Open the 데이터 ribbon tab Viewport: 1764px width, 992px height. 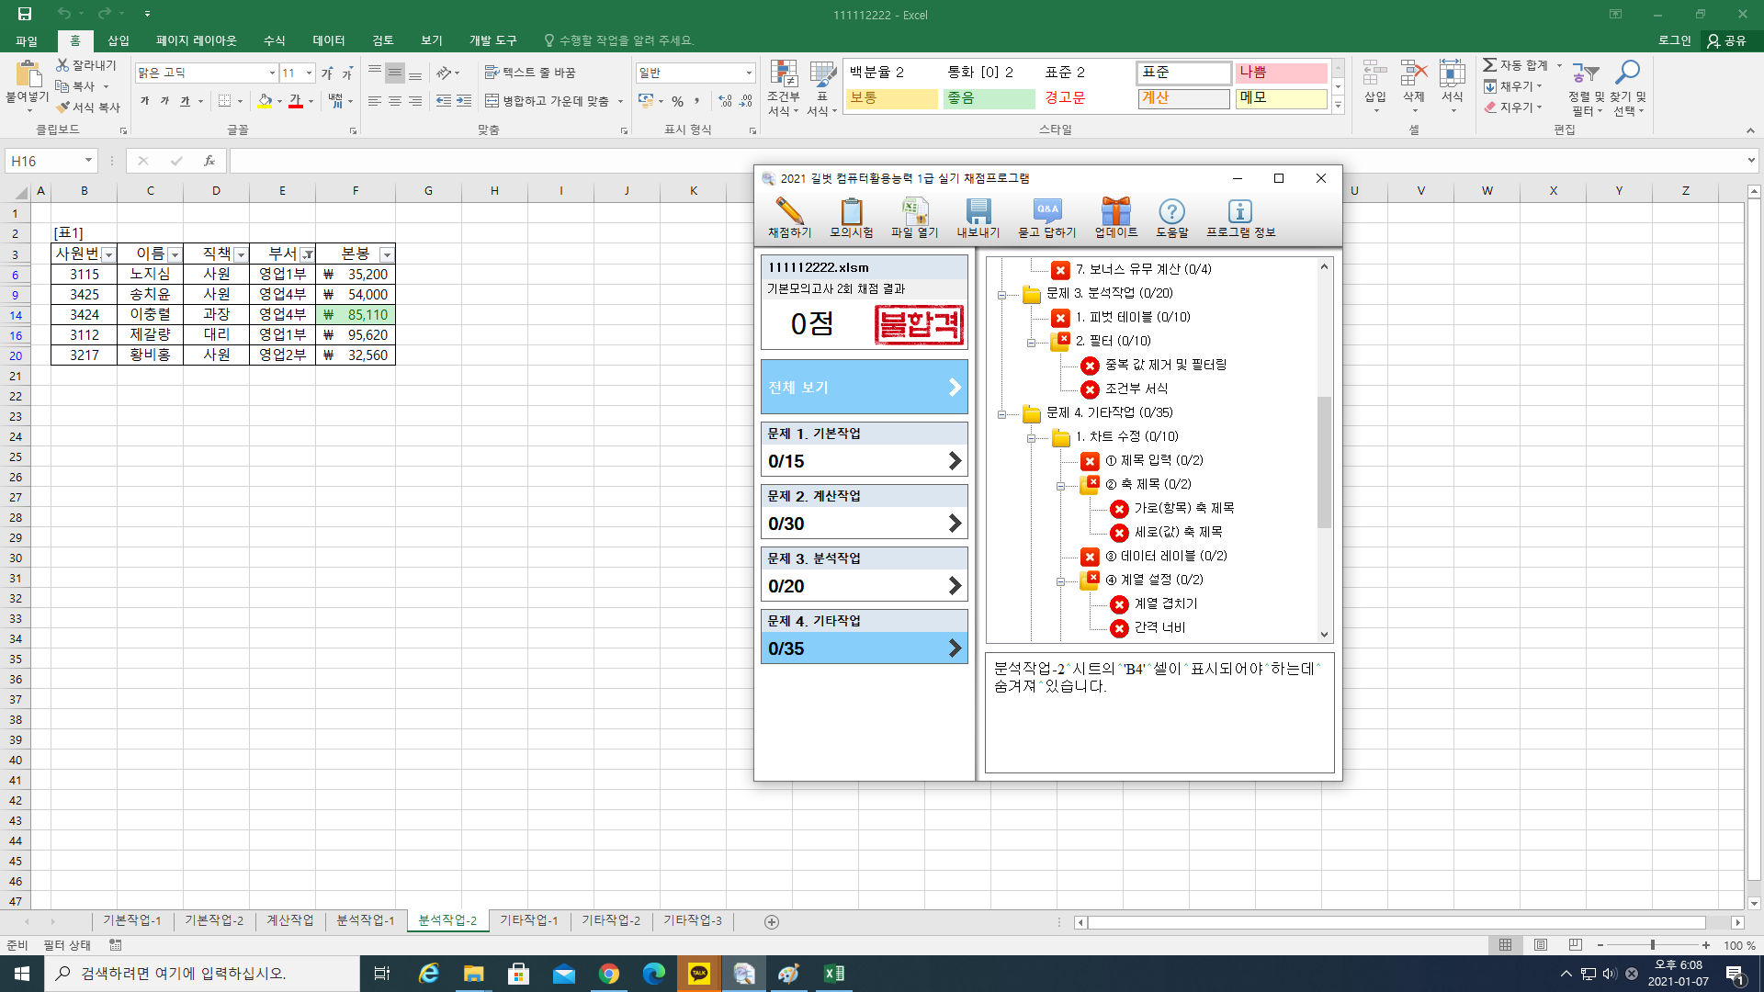[328, 40]
